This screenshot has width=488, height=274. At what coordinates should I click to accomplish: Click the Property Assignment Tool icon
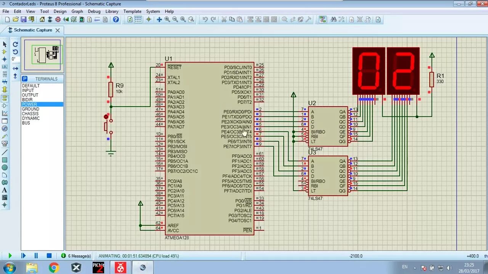pyautogui.click(x=341, y=19)
